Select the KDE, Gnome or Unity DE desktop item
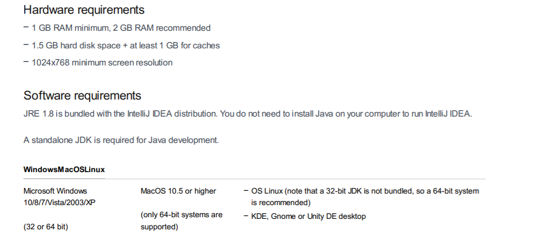 309,216
